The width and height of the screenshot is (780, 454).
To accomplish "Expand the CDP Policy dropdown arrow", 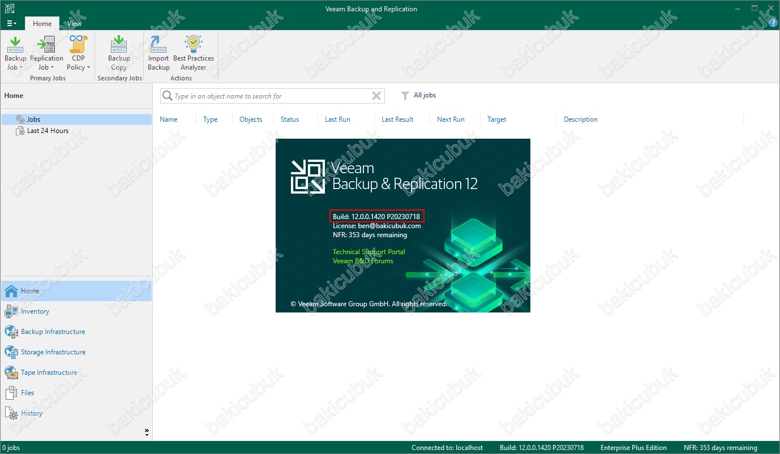I will tap(88, 67).
